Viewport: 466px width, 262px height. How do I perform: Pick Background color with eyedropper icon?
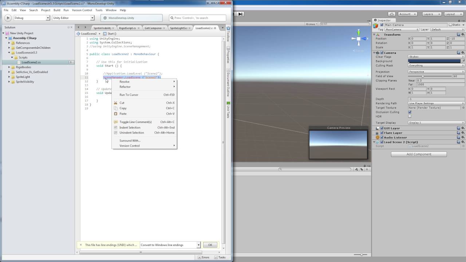tap(463, 61)
